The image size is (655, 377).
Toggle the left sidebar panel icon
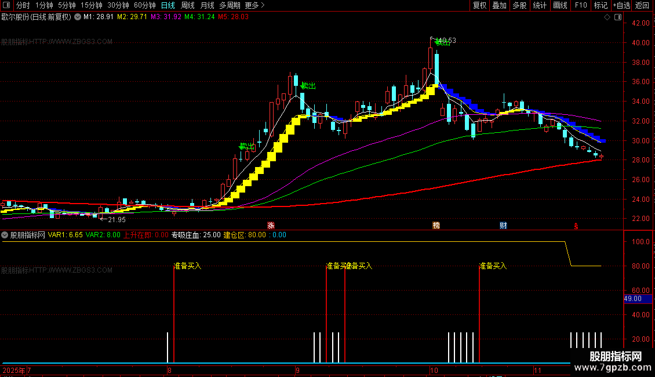pos(6,5)
